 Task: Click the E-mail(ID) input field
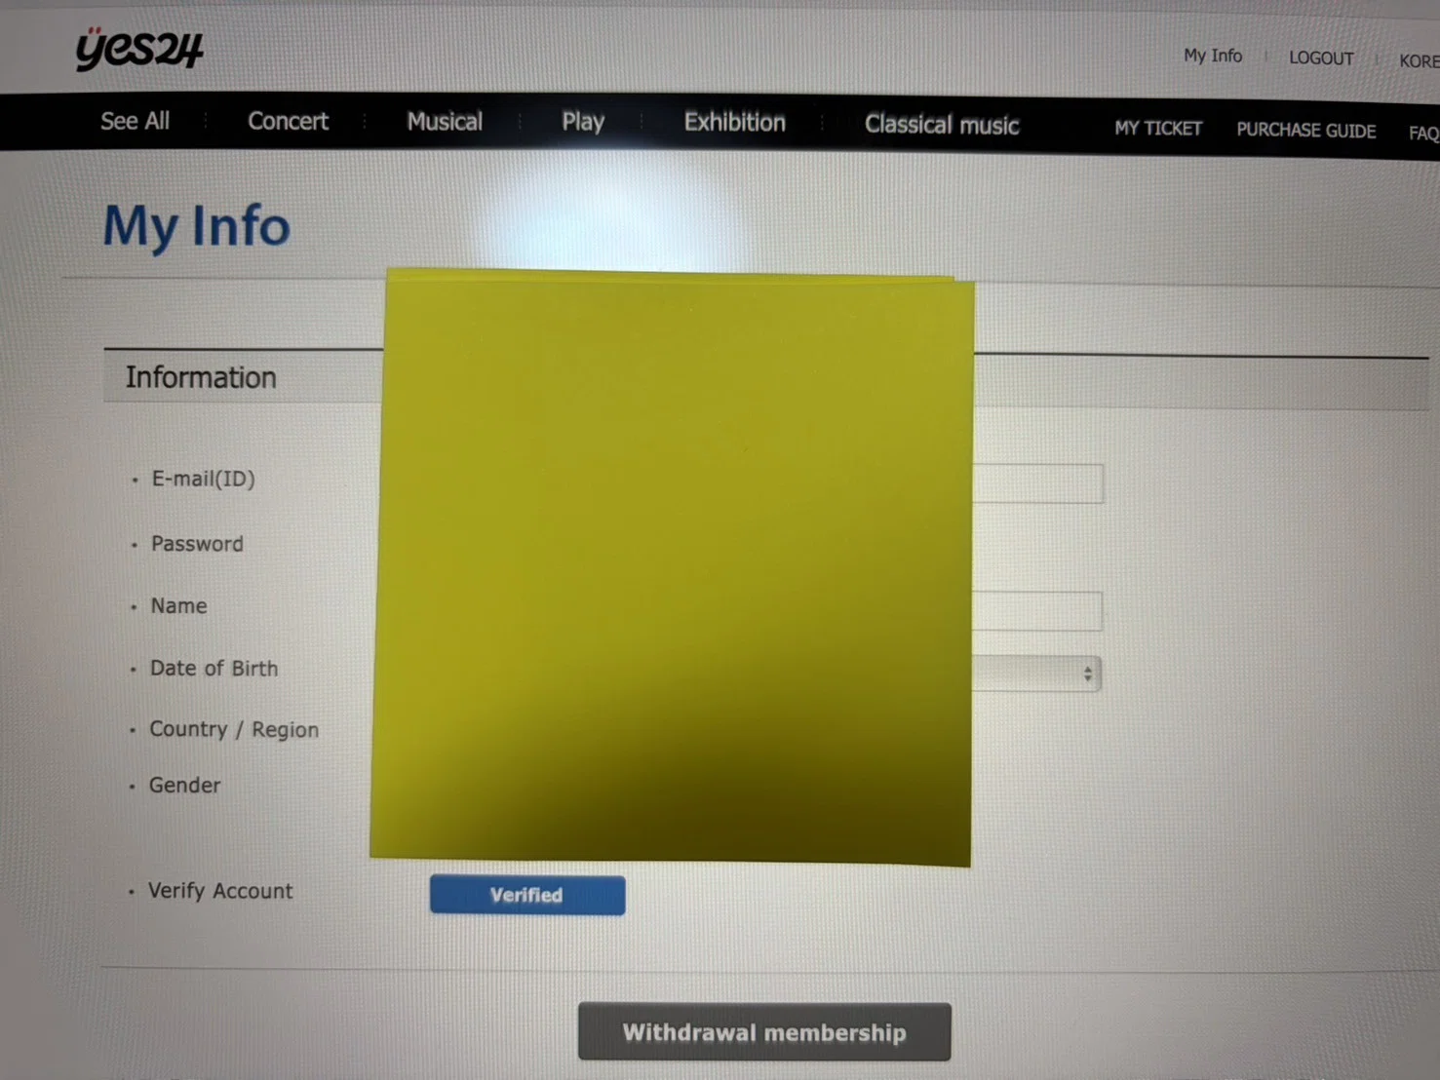(x=1037, y=483)
